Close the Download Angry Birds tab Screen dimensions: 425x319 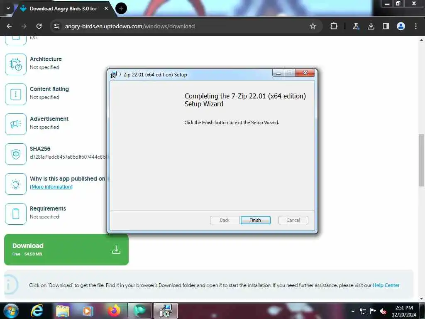click(106, 9)
